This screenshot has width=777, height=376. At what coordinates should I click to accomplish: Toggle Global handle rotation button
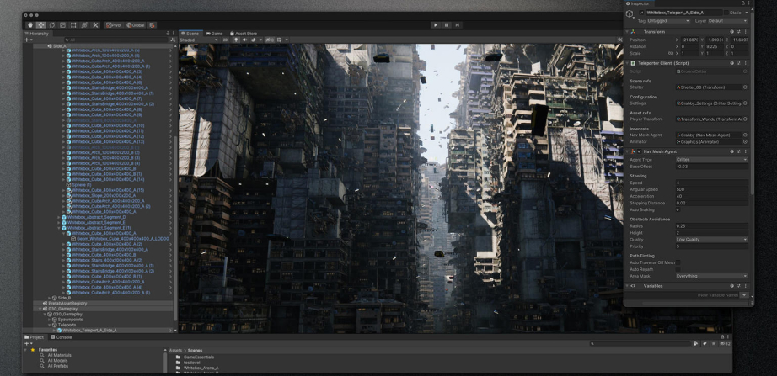136,24
